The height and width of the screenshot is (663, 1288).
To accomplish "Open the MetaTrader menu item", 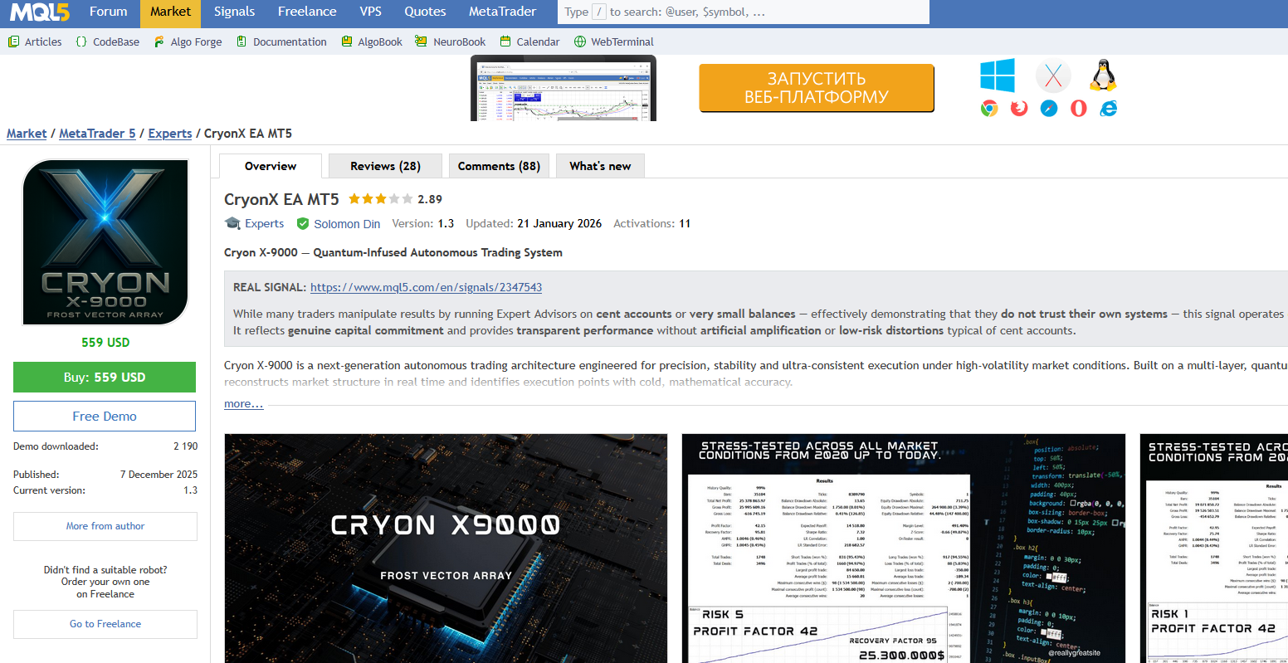I will click(502, 12).
